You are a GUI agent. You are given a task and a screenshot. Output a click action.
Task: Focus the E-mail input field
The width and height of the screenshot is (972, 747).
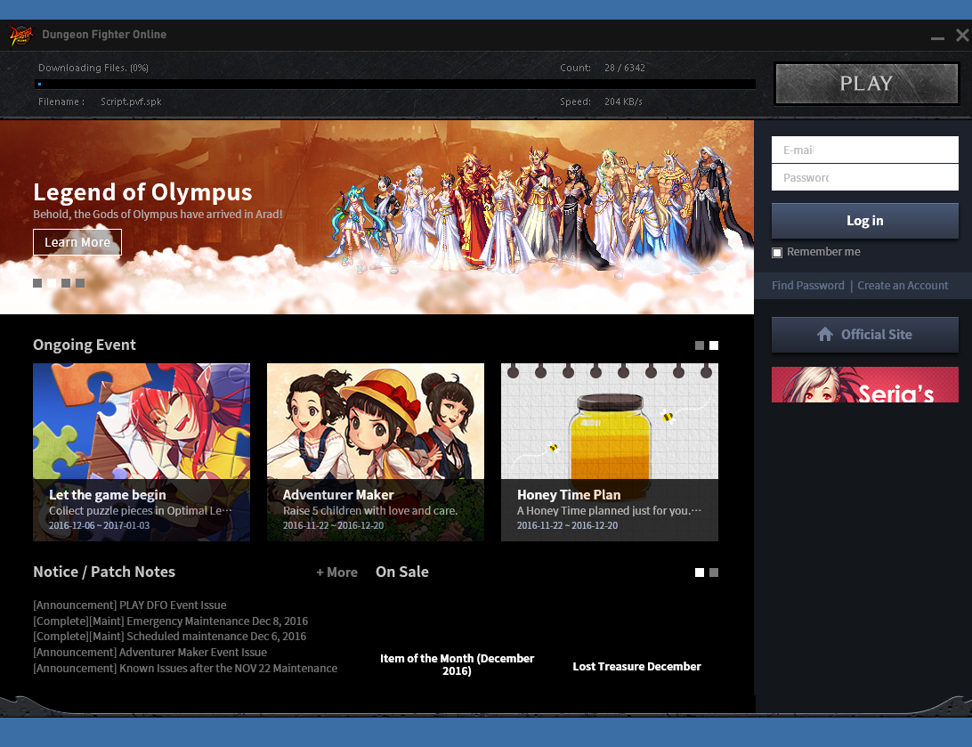tap(865, 150)
